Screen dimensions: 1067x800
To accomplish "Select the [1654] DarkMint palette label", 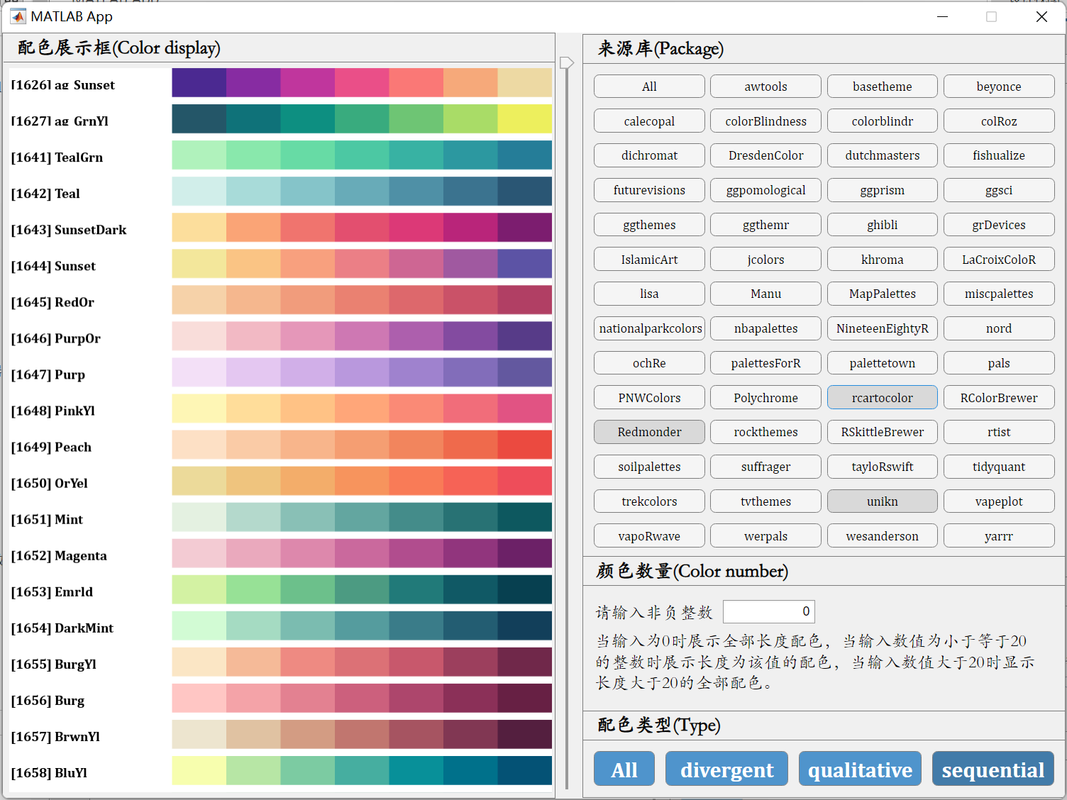I will [x=62, y=628].
